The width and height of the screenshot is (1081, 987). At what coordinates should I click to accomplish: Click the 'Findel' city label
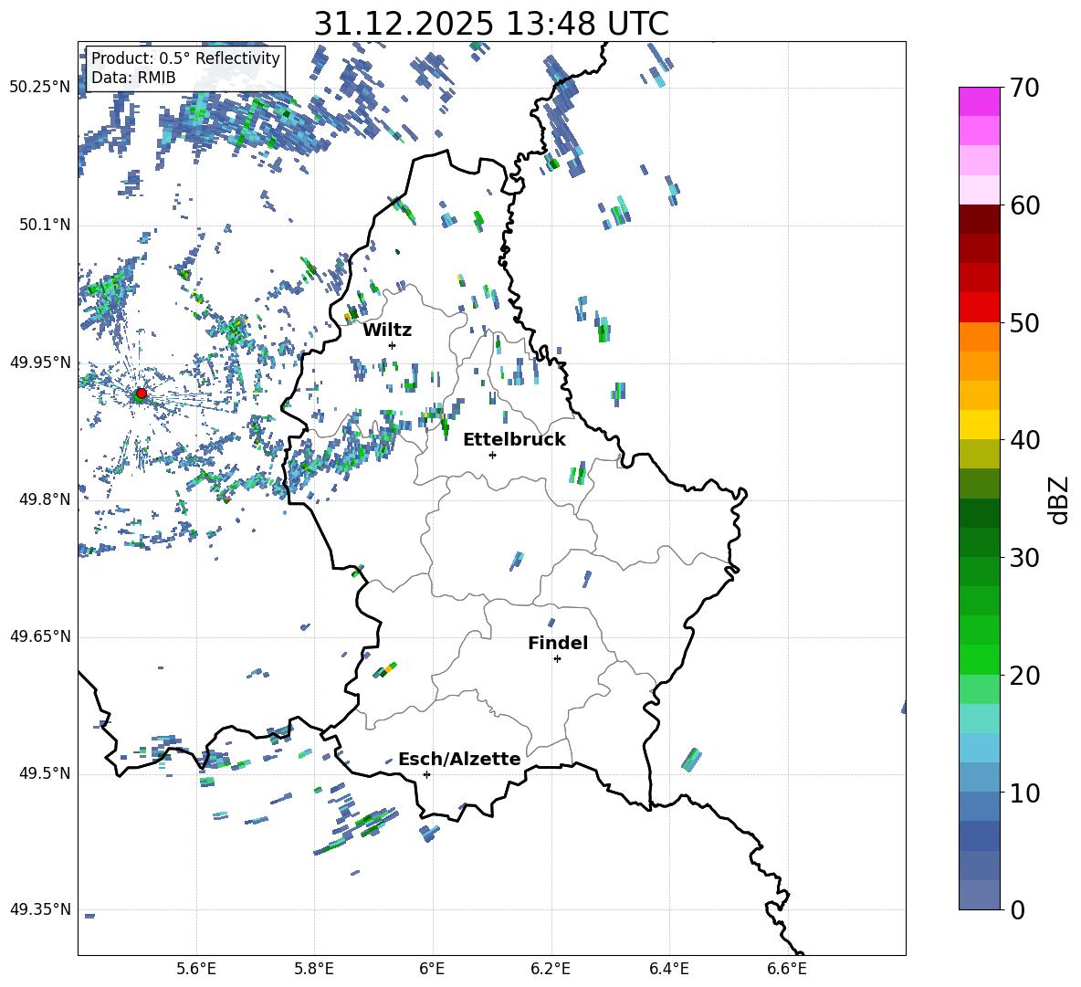[x=558, y=643]
